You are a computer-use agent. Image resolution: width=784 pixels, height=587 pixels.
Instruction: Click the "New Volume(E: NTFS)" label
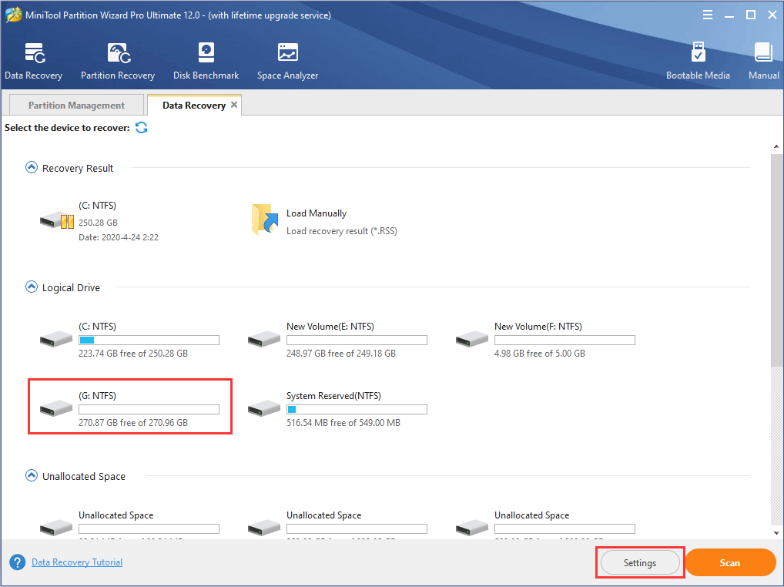point(330,327)
